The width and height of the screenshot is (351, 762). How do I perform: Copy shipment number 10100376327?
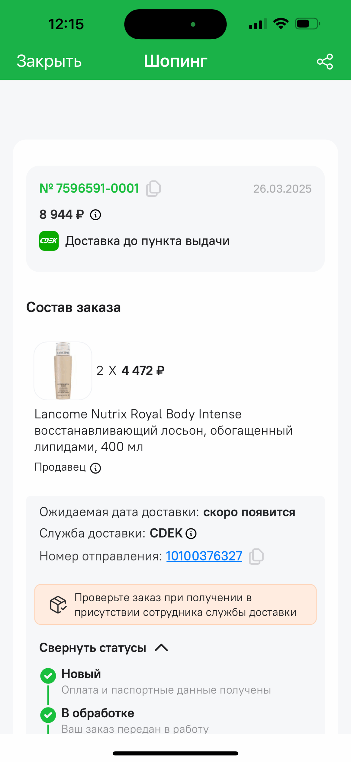point(256,556)
